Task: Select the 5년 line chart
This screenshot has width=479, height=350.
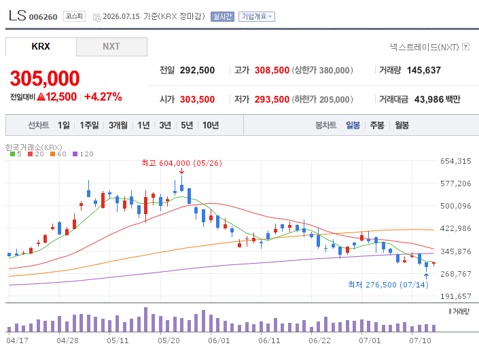Action: [x=187, y=125]
